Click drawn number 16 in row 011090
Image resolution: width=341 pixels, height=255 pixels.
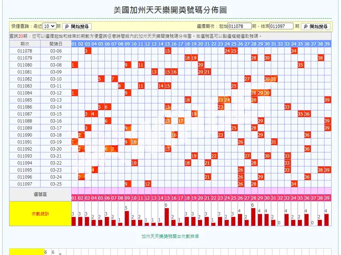(174, 135)
